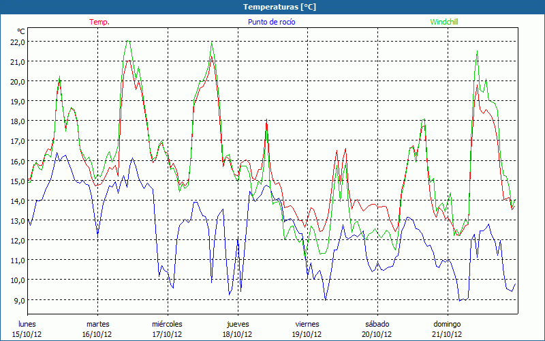Image resolution: width=545 pixels, height=341 pixels.
Task: Choose the 'jueves' day label
Action: pyautogui.click(x=237, y=324)
